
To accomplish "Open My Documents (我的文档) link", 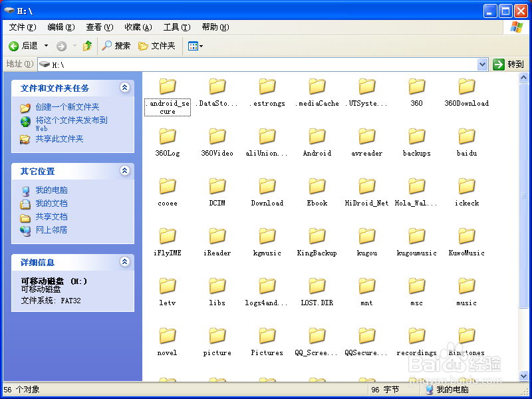I will pyautogui.click(x=51, y=203).
